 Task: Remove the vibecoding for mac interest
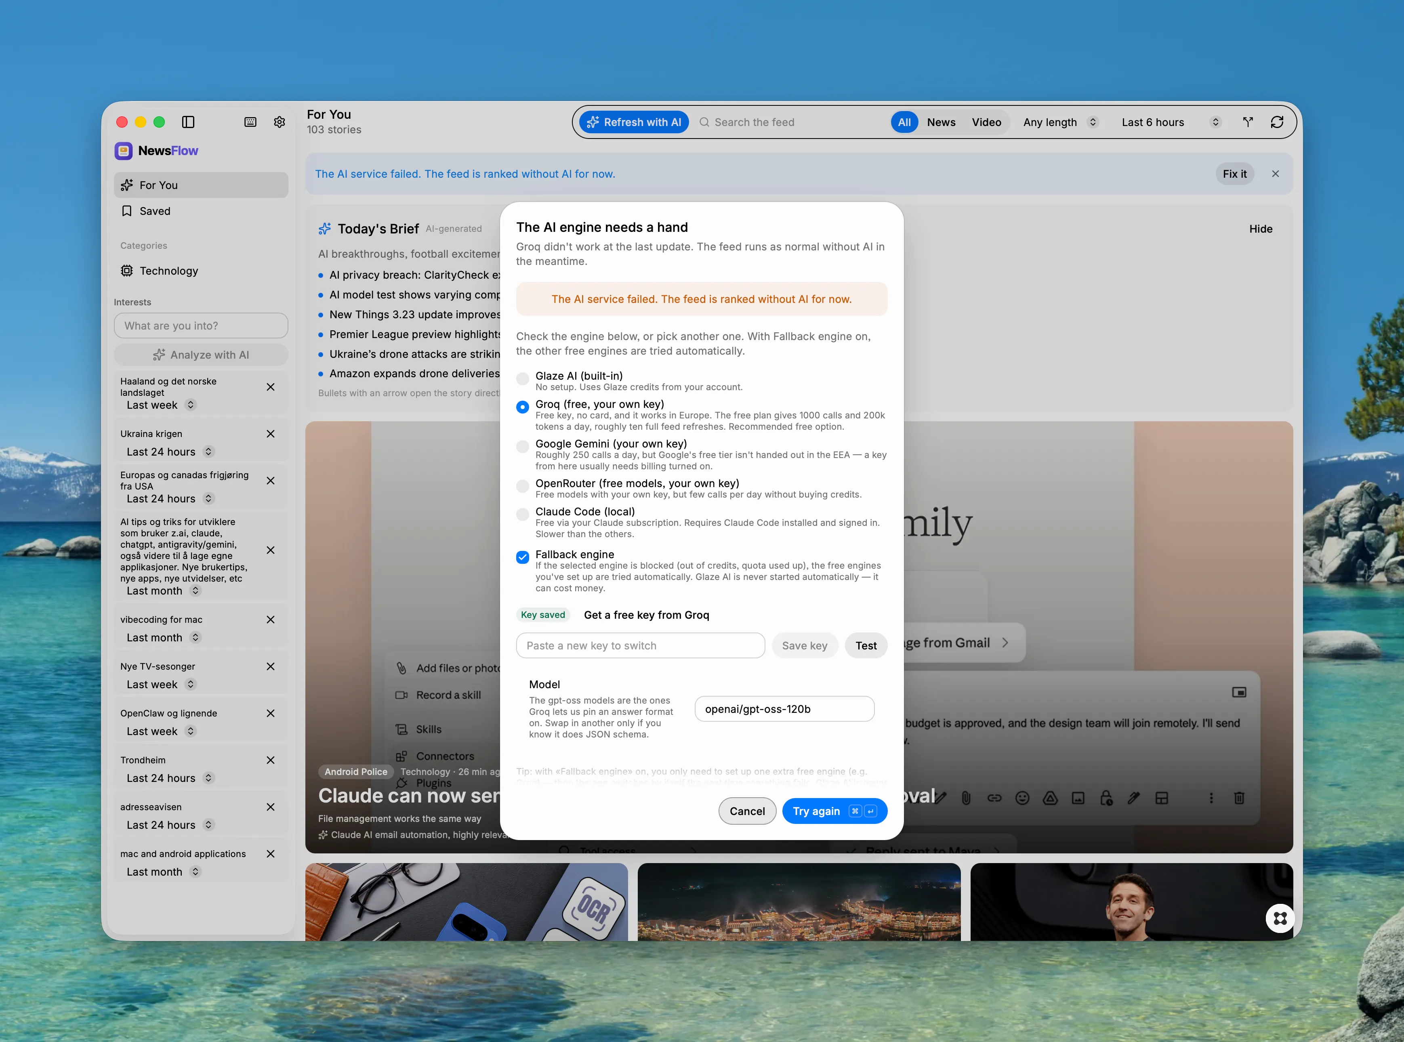(271, 620)
